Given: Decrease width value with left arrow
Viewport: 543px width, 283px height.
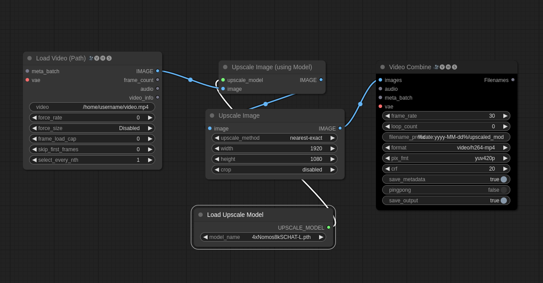Looking at the screenshot, I should [x=217, y=149].
